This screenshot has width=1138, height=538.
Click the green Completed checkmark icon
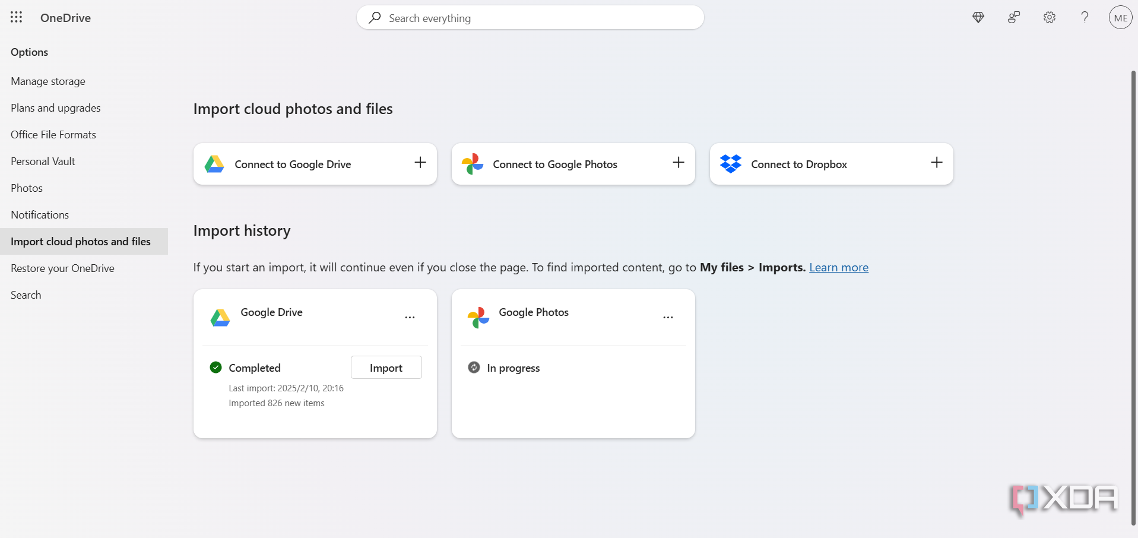click(x=216, y=368)
